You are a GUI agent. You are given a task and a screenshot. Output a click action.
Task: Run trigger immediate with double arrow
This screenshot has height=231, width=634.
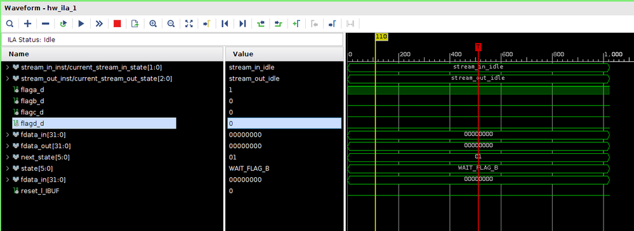[x=99, y=24]
